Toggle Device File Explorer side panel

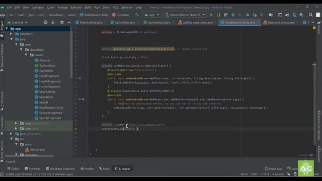pyautogui.click(x=319, y=125)
